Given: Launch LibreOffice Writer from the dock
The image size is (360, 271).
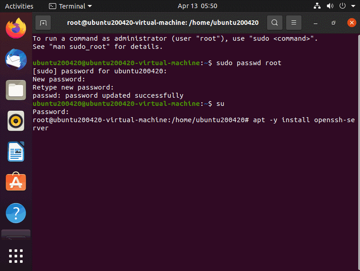Looking at the screenshot, I should (x=16, y=152).
